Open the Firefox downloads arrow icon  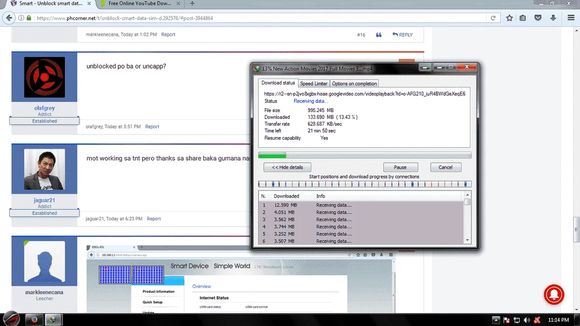[553, 18]
